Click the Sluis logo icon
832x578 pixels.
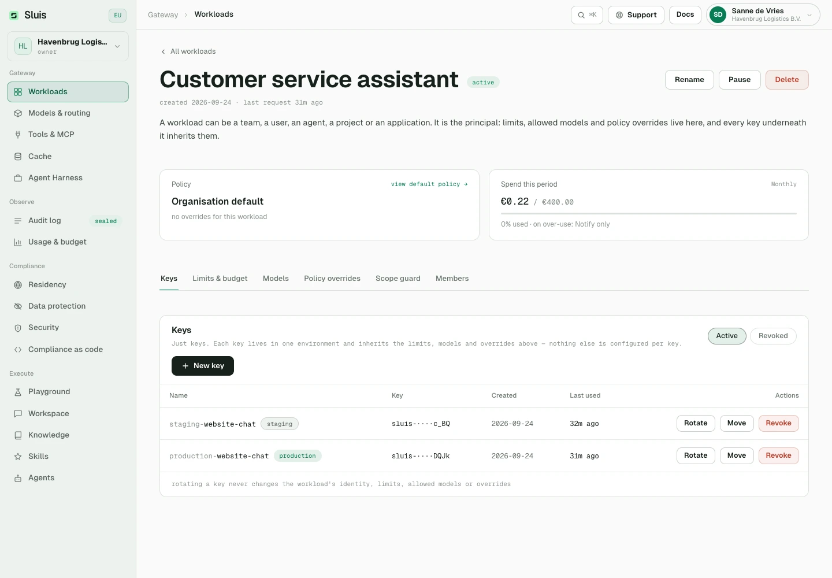tap(14, 16)
